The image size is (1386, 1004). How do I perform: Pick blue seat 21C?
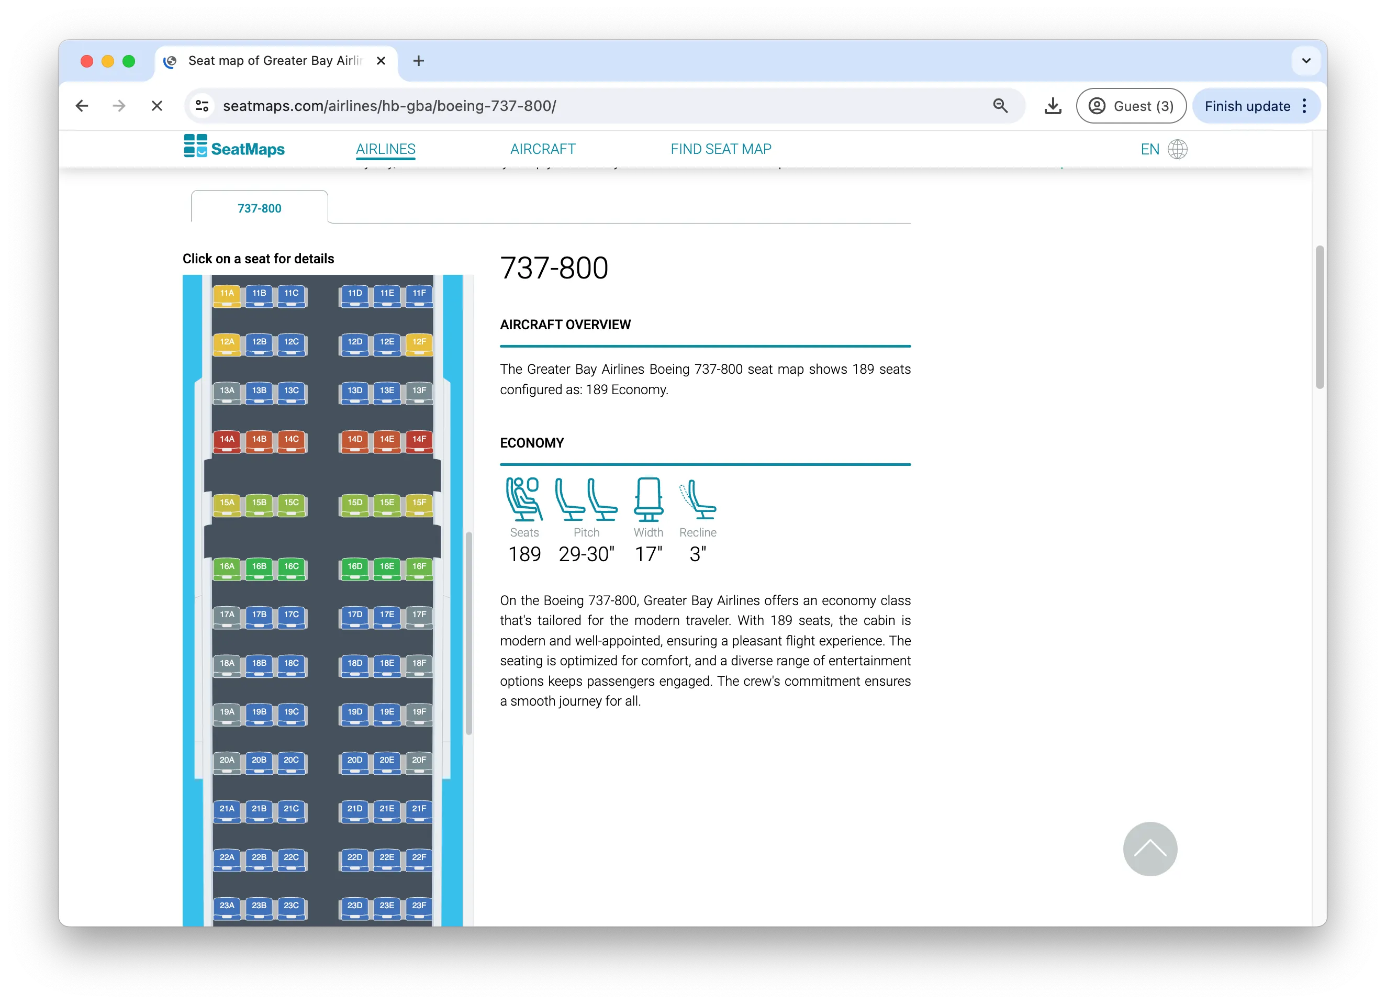(292, 811)
